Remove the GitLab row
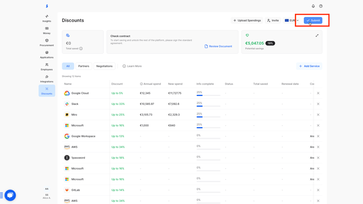363x204 pixels. [318, 190]
